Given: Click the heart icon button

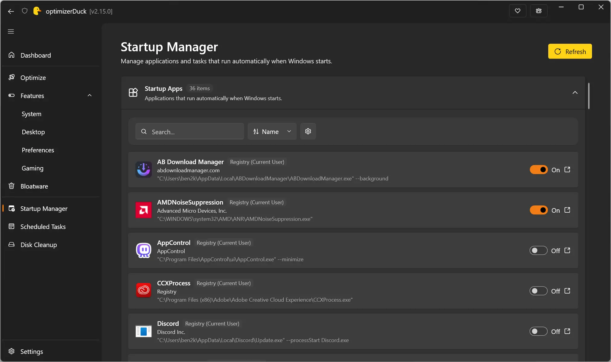Looking at the screenshot, I should point(517,11).
